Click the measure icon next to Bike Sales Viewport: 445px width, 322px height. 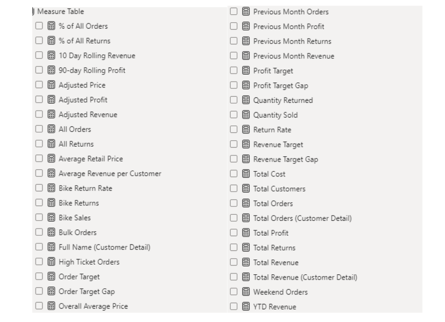(51, 218)
